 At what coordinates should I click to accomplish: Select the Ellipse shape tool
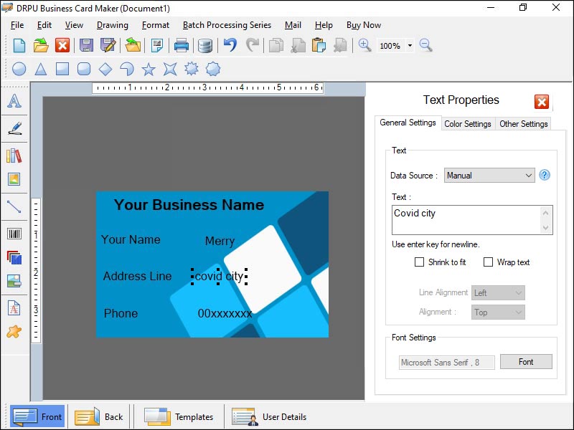point(20,69)
